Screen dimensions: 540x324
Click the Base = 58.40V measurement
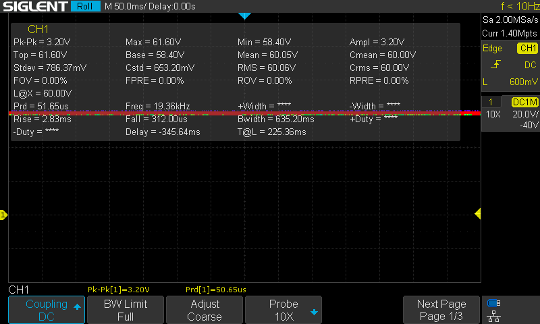[x=155, y=55]
